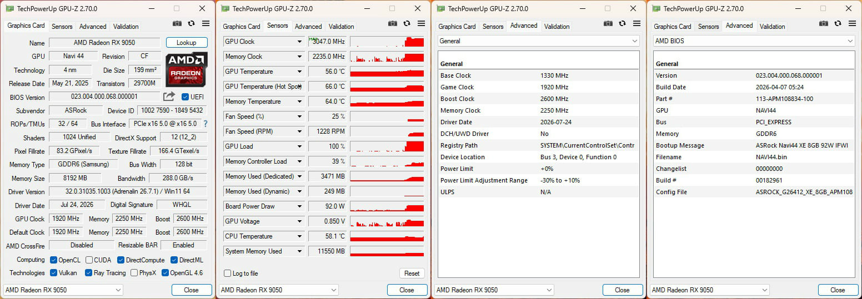The width and height of the screenshot is (862, 299).
Task: Open Memory Clock sensor dropdown
Action: click(x=299, y=57)
